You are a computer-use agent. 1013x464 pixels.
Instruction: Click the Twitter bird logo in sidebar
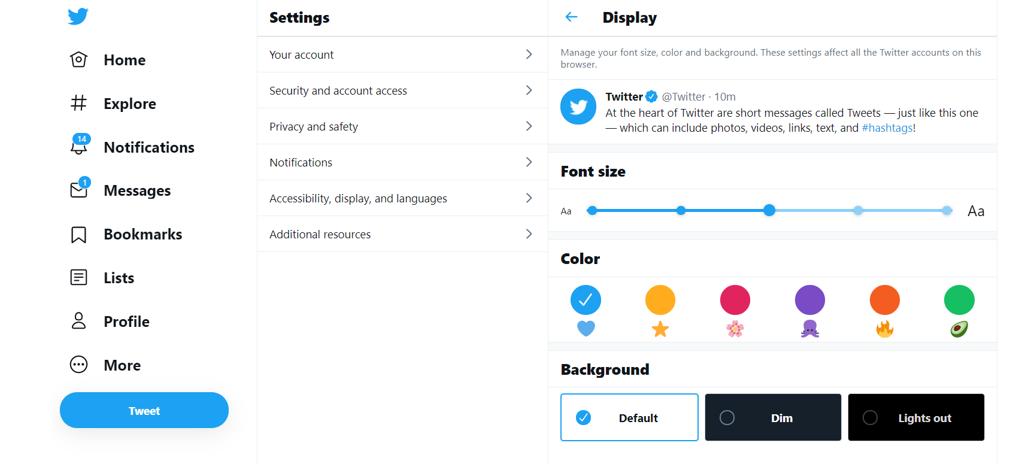pos(78,16)
